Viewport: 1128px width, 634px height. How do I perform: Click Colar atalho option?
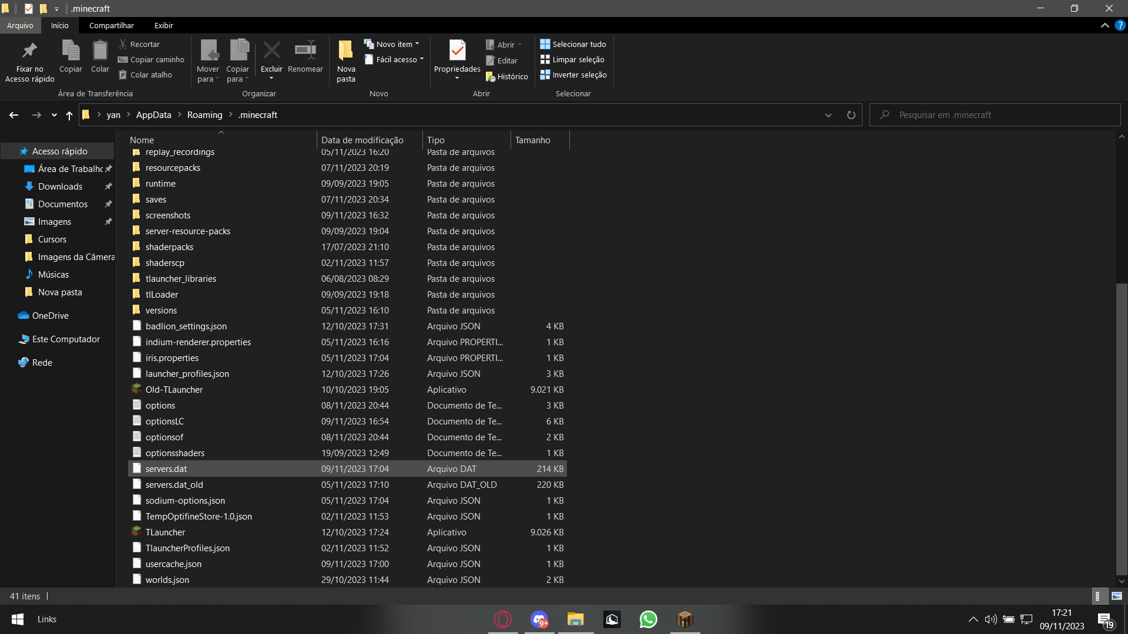coord(145,75)
